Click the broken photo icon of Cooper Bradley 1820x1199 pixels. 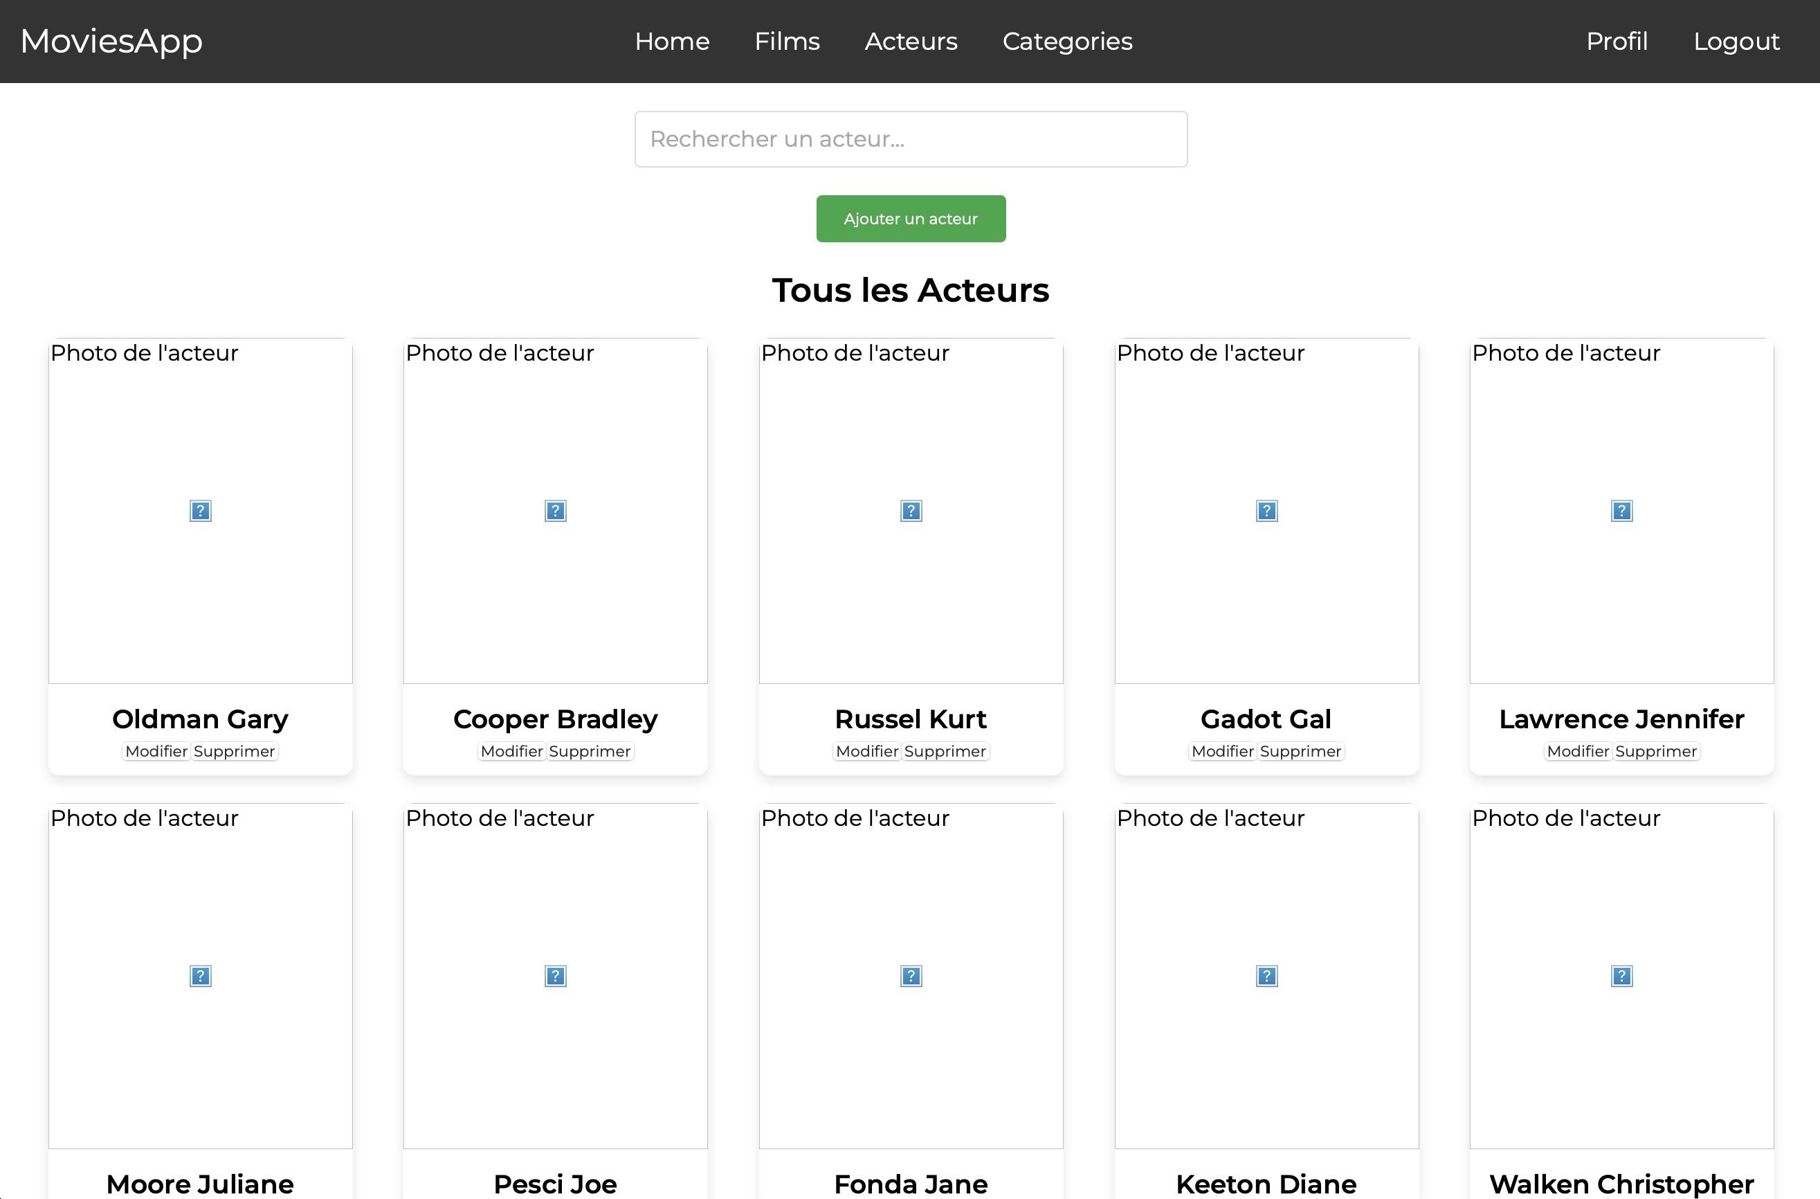555,511
